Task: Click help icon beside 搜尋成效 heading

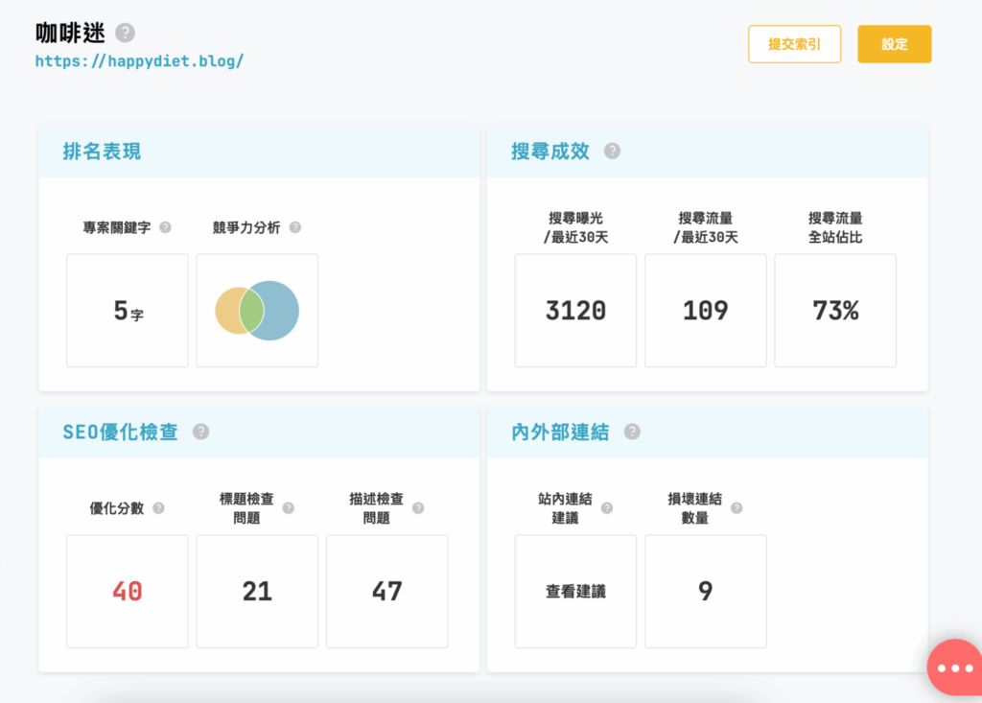Action: click(x=612, y=152)
